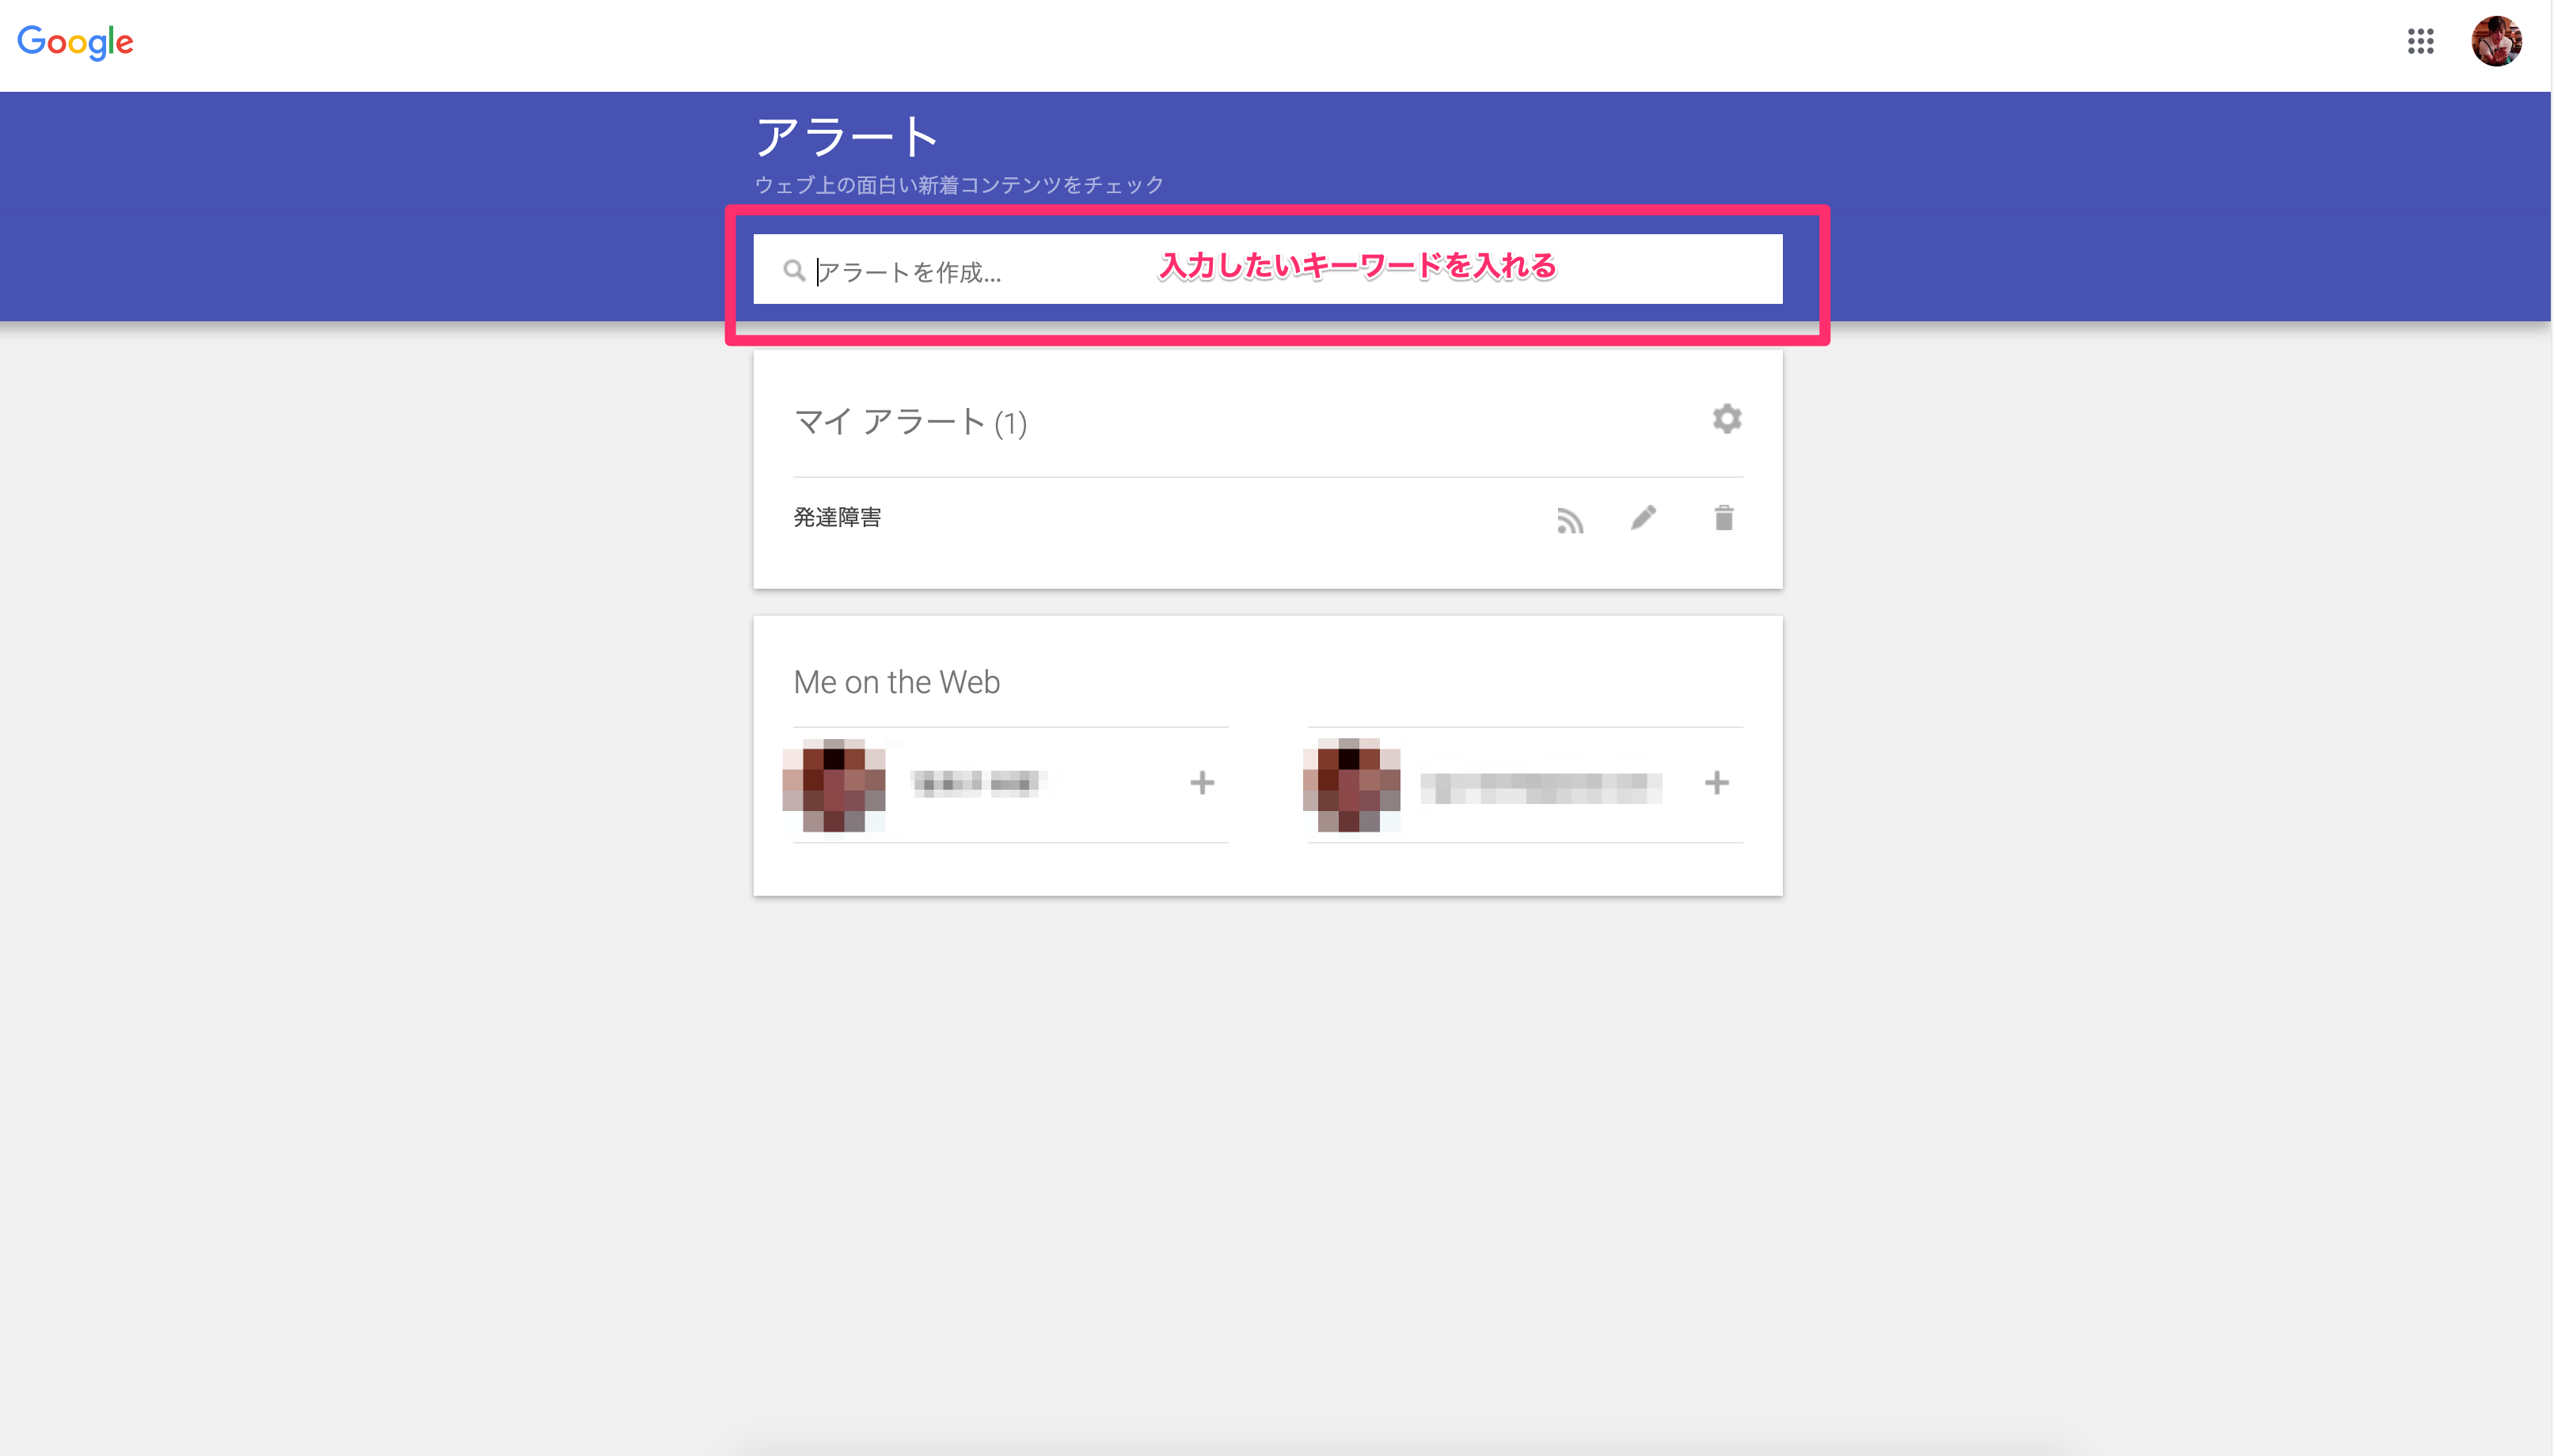Delete the 発達障害 alert with trash icon
Screen dimensions: 2554x1456
[x=1724, y=518]
